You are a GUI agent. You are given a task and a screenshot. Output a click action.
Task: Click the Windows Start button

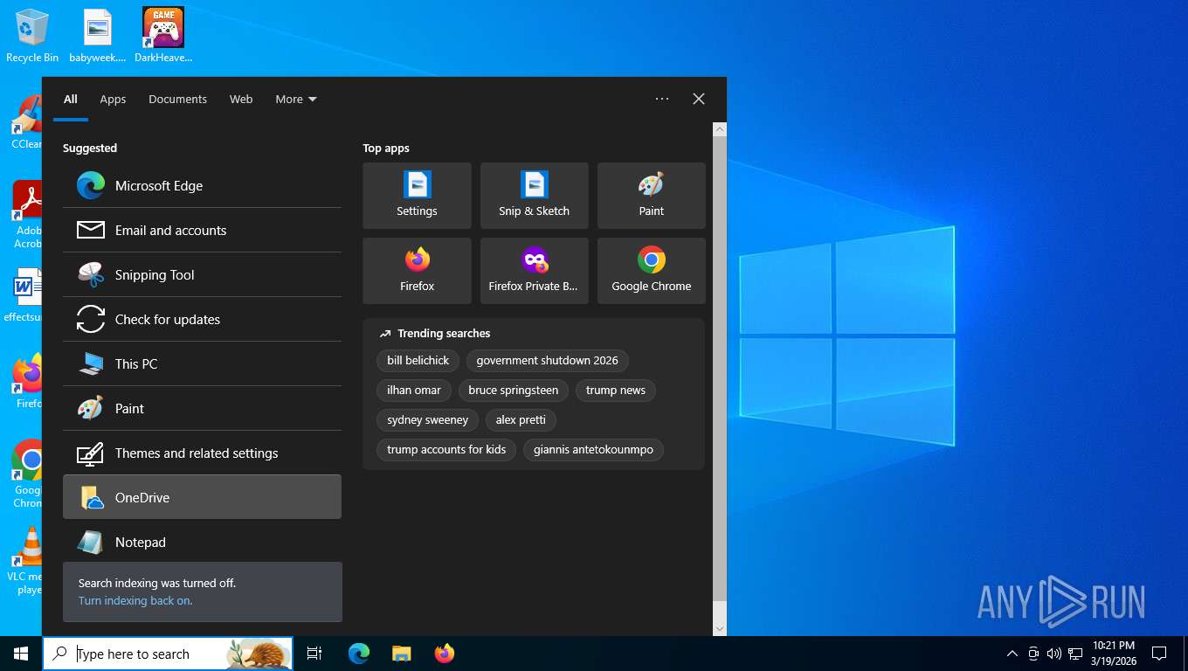click(x=21, y=654)
